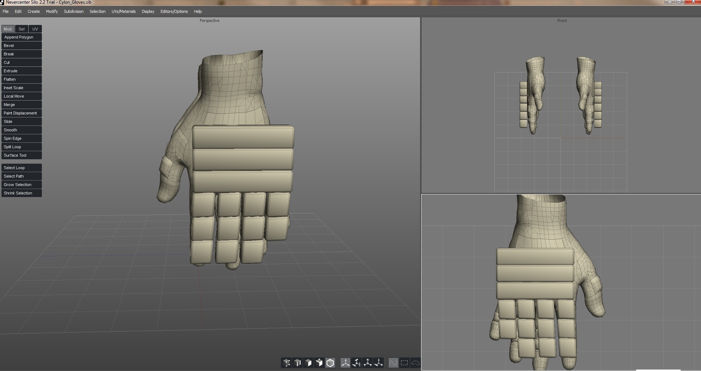The height and width of the screenshot is (371, 701).
Task: Click the Local Move button
Action: point(22,96)
